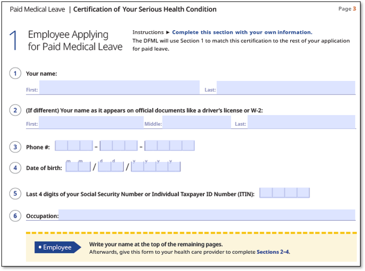Click the SSN last 4 digits boxes

tap(285, 193)
